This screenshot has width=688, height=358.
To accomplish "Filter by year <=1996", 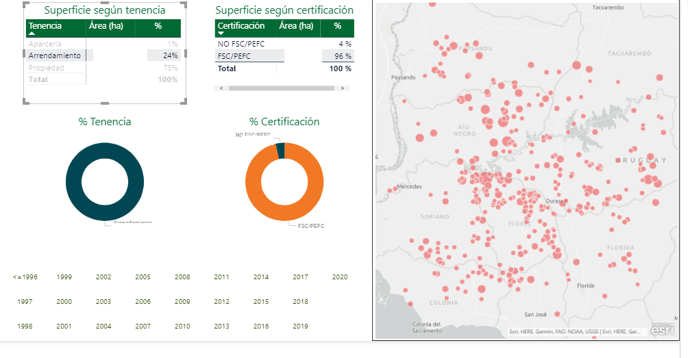I will pyautogui.click(x=25, y=277).
